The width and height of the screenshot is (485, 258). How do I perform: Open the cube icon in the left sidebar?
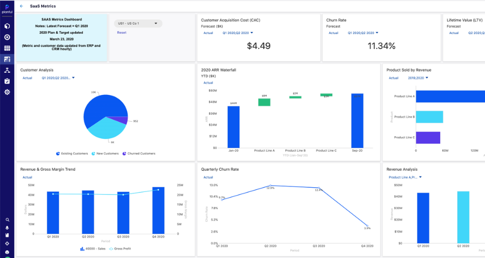7,26
